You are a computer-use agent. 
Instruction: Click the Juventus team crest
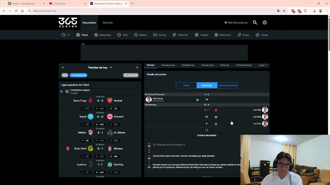(90, 164)
